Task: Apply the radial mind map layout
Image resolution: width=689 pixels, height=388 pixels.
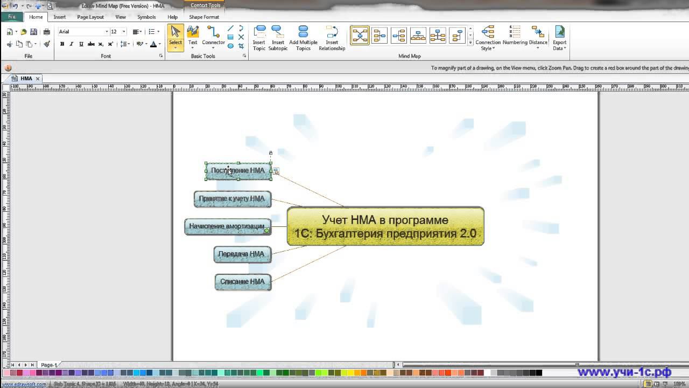Action: (360, 36)
